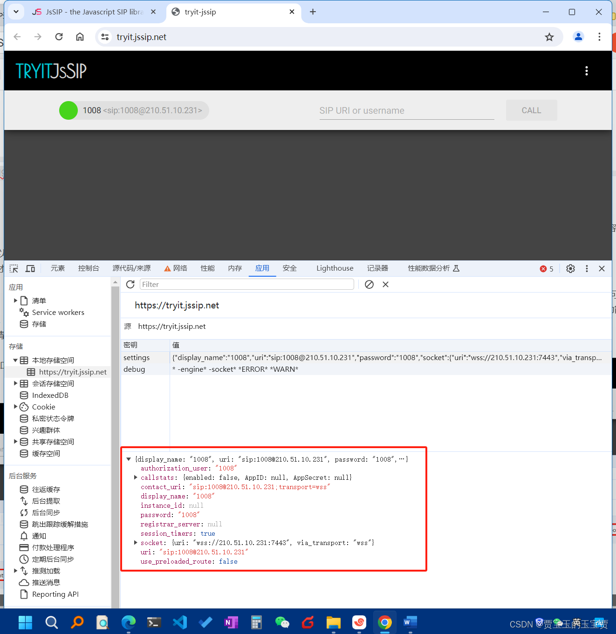The width and height of the screenshot is (616, 634).
Task: Open TryIt JsSIP header options menu
Action: point(587,71)
